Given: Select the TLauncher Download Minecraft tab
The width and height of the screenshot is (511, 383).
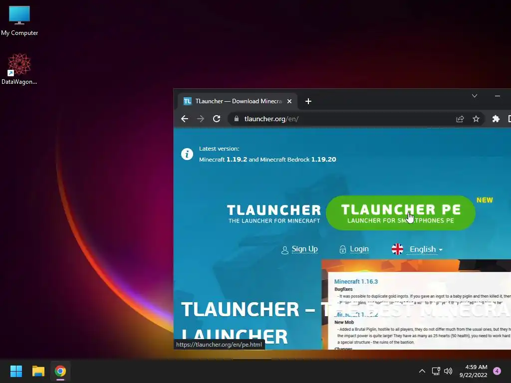Looking at the screenshot, I should click(237, 101).
